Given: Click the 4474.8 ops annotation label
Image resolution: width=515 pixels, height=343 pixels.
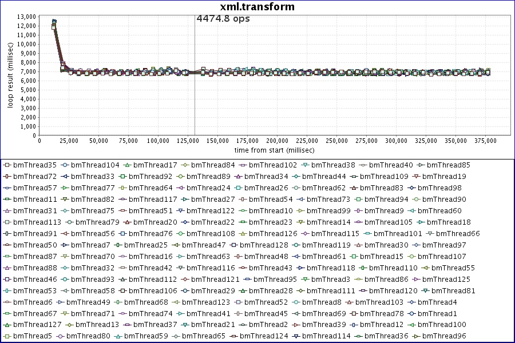Looking at the screenshot, I should [x=223, y=18].
